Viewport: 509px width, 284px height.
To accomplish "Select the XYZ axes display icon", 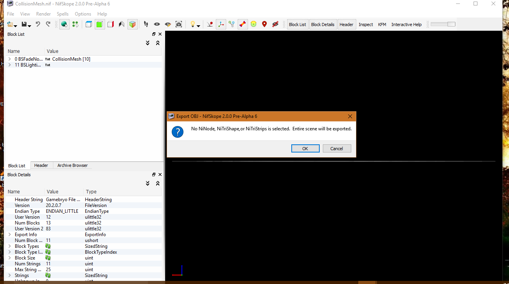I will coord(221,24).
